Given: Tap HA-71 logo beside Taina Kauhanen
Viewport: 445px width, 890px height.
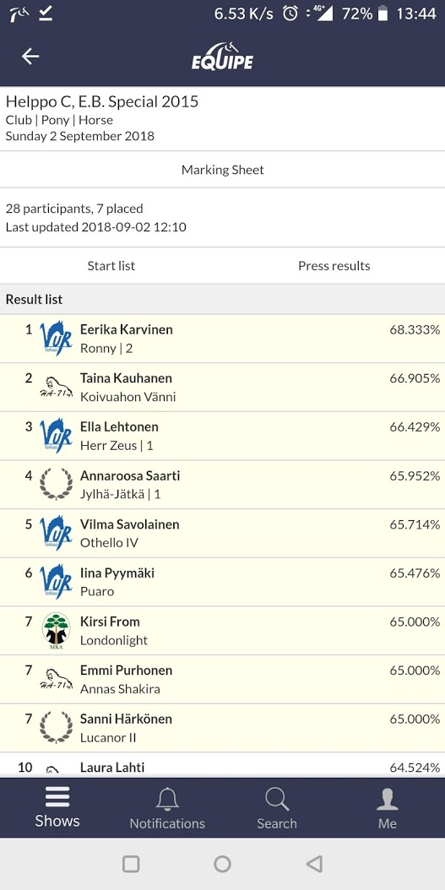Looking at the screenshot, I should (x=57, y=387).
